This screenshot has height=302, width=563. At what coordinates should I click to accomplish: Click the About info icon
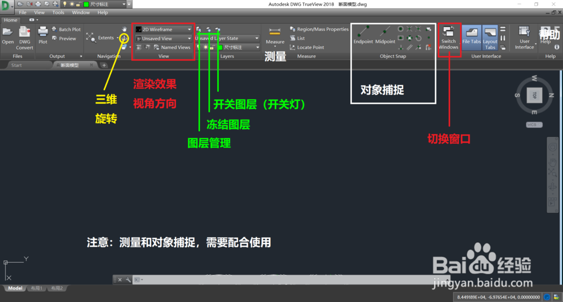click(x=557, y=47)
